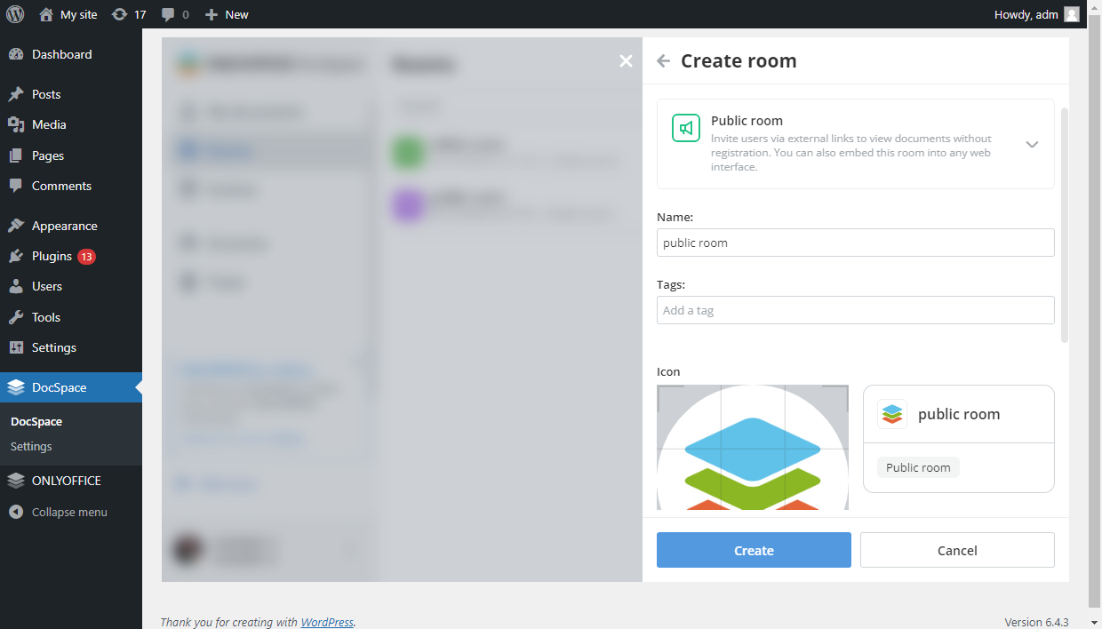
Task: Click the back arrow in Create room header
Action: (663, 60)
